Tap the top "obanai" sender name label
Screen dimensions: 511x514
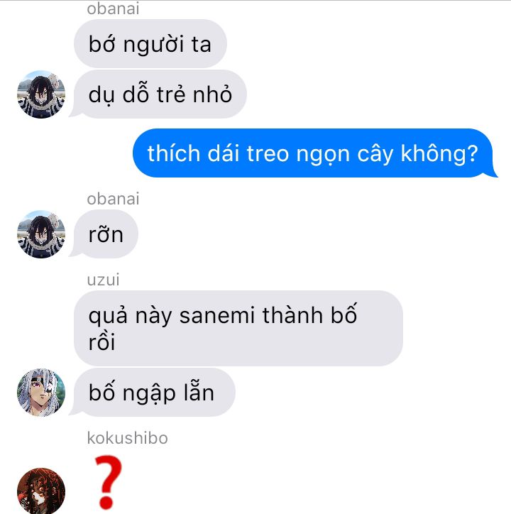[x=113, y=9]
